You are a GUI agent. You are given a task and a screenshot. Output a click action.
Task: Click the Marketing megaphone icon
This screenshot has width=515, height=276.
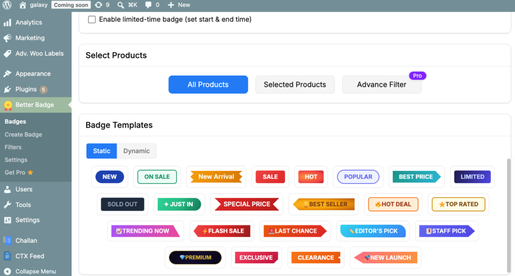click(8, 38)
